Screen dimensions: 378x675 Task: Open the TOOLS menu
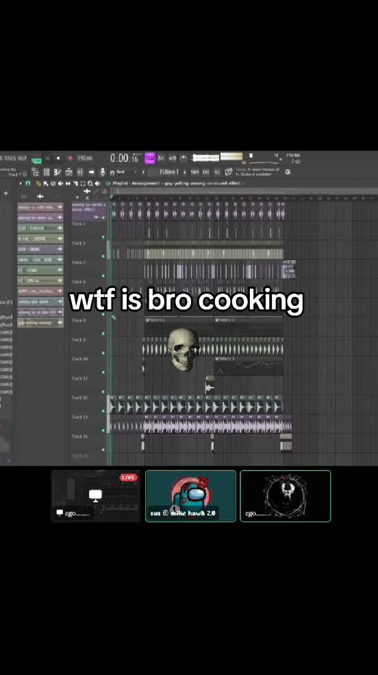coord(10,158)
